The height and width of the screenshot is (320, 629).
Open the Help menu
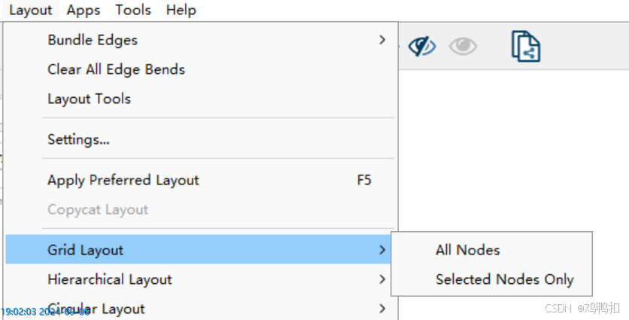(x=181, y=10)
